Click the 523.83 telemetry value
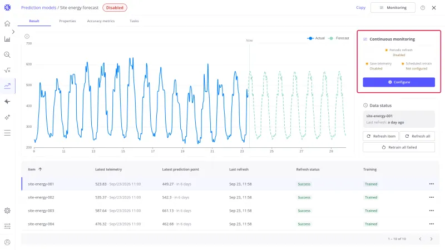445x250 pixels. point(101,184)
